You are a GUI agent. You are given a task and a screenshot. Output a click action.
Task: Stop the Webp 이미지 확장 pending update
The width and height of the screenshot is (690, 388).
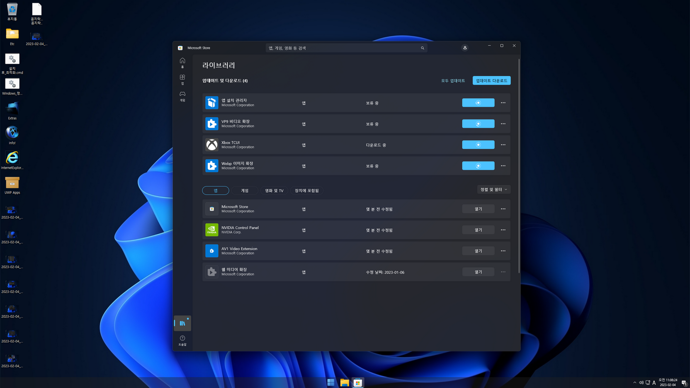pyautogui.click(x=478, y=166)
